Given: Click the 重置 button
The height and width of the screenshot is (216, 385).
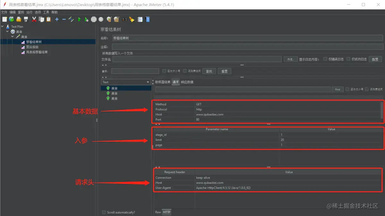Looking at the screenshot, I should point(225,71).
